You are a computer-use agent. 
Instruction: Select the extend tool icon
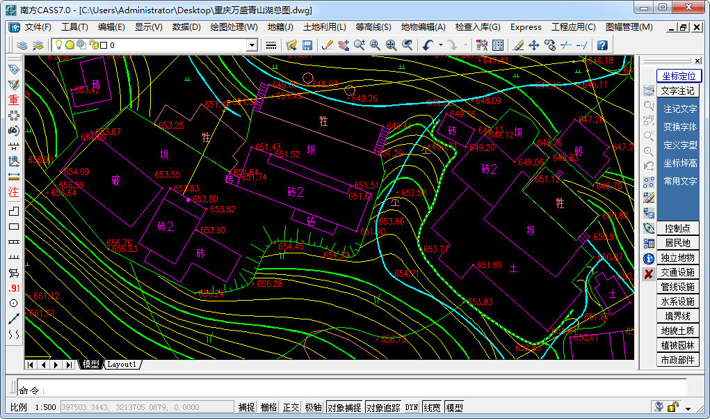pos(582,45)
